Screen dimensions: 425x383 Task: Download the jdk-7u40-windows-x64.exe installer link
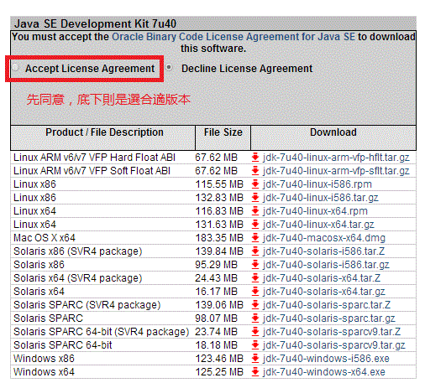coord(324,372)
